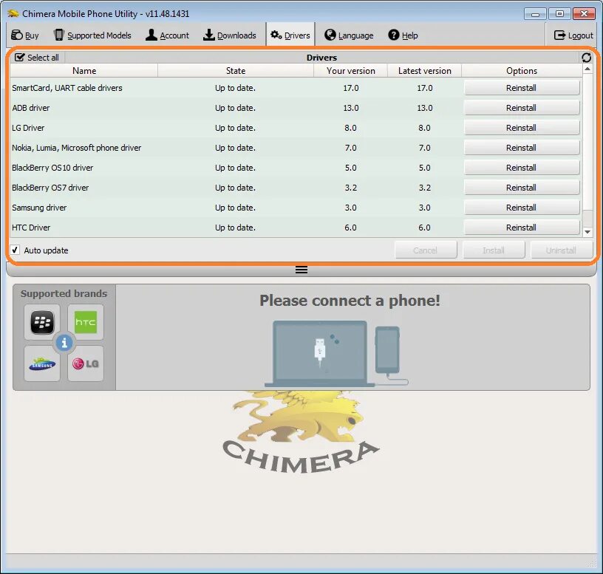Change the Language setting
The height and width of the screenshot is (574, 603).
pos(349,35)
